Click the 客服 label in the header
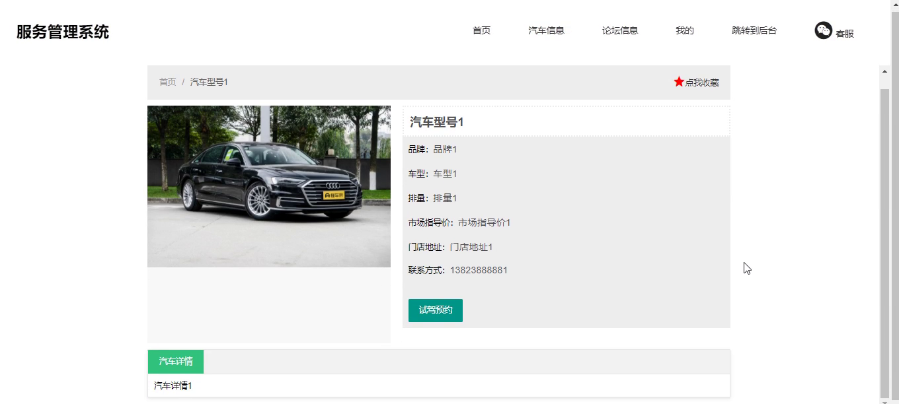 tap(845, 34)
